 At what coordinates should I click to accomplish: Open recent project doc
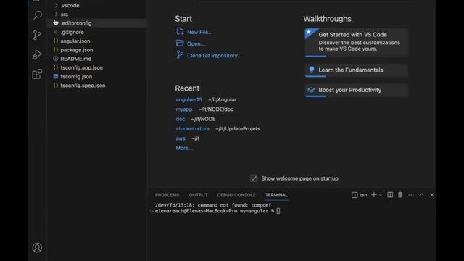181,119
